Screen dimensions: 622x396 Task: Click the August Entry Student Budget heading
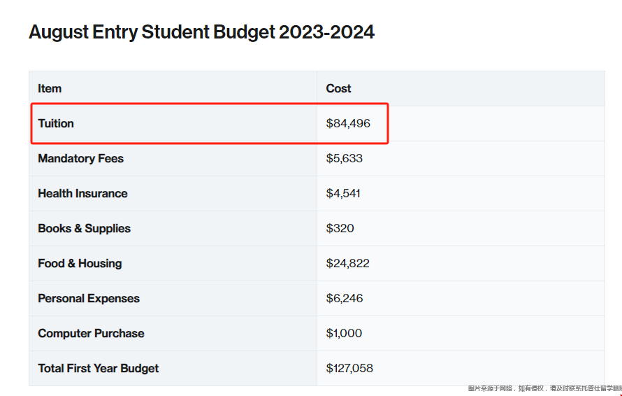(x=201, y=32)
